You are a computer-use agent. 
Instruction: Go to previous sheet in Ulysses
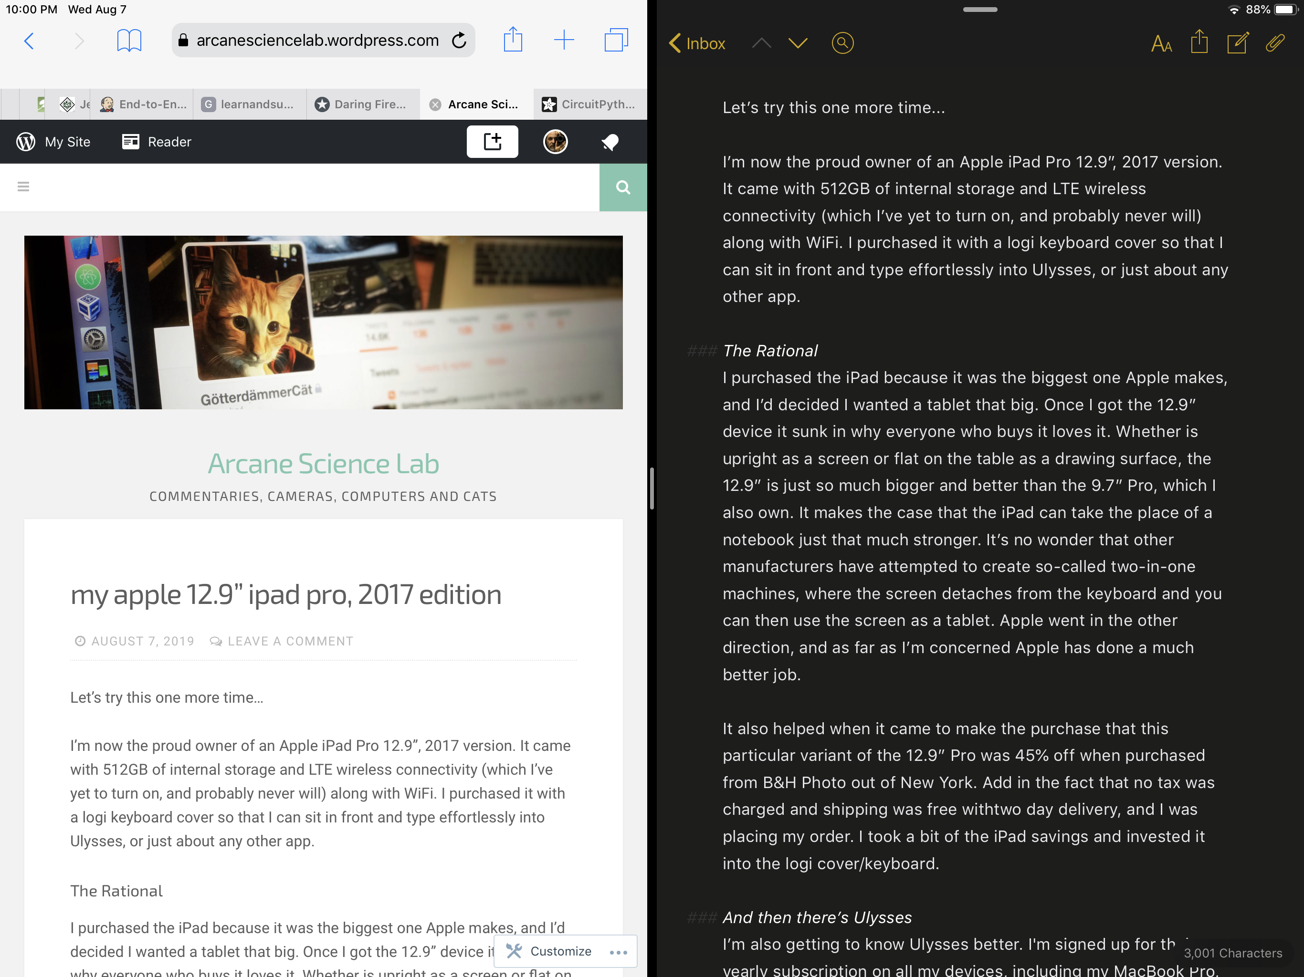(762, 43)
